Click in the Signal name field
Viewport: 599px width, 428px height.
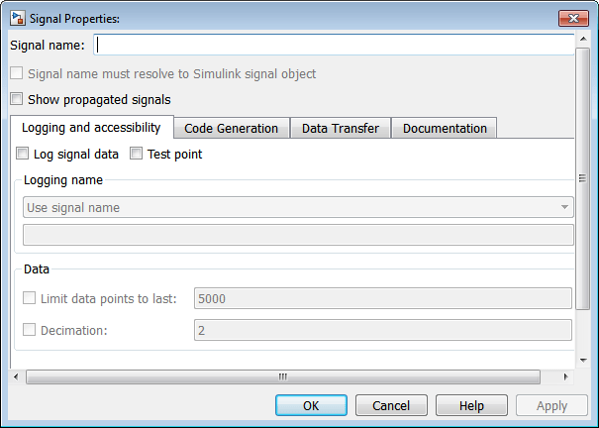click(333, 45)
